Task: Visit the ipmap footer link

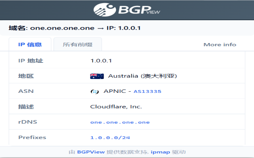Action: pyautogui.click(x=160, y=152)
